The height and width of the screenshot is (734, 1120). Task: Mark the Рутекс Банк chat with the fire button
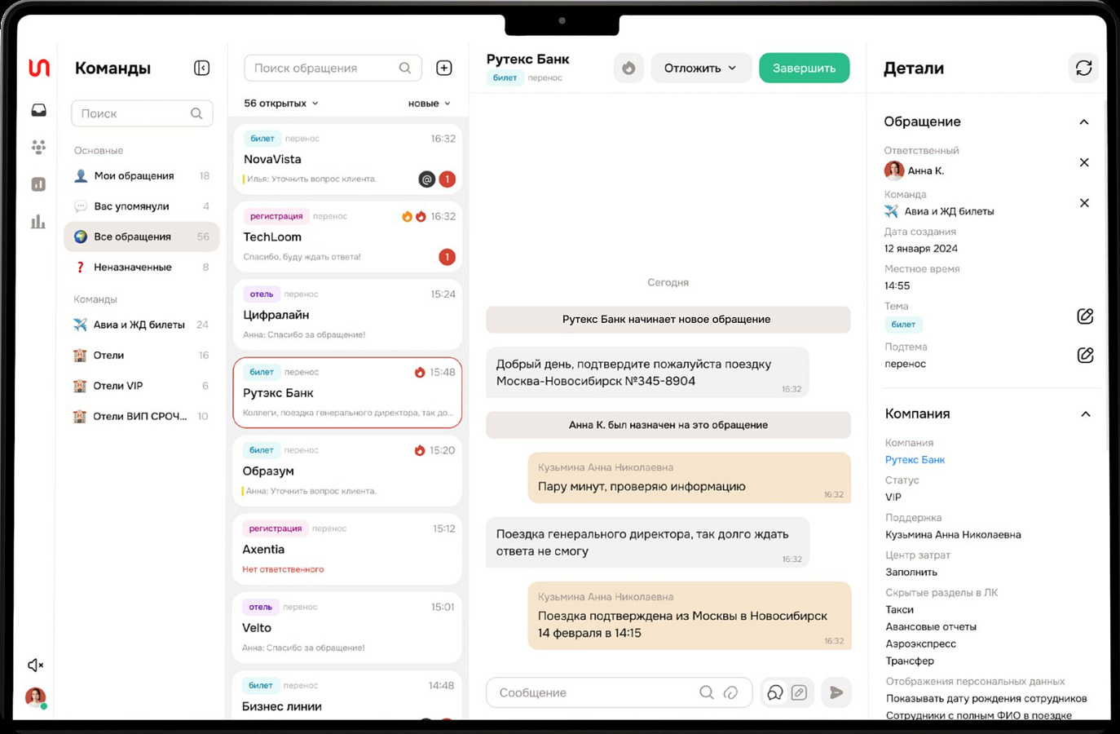[x=628, y=69]
